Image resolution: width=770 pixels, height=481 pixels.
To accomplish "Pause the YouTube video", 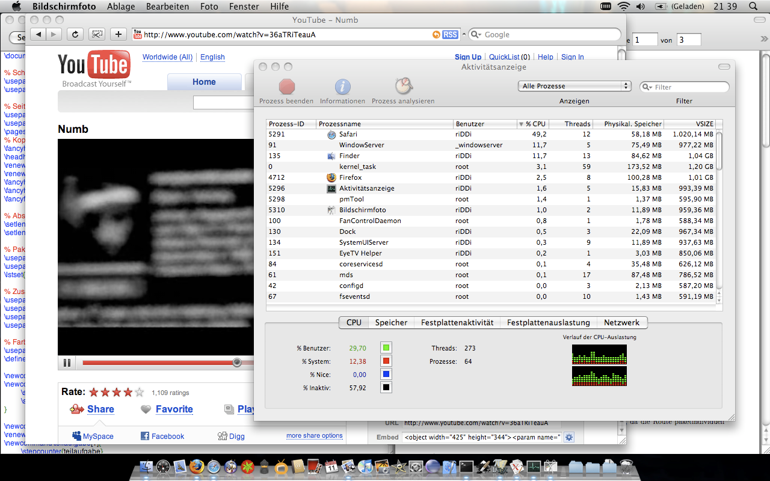I will (67, 363).
